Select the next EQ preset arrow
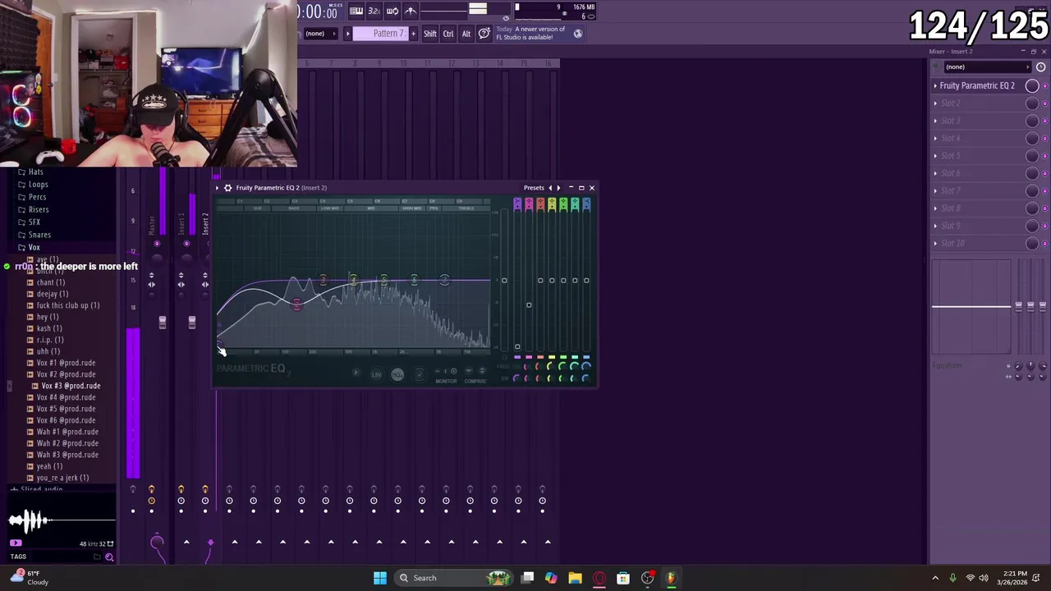Screen dimensions: 1051x591 click(x=558, y=188)
